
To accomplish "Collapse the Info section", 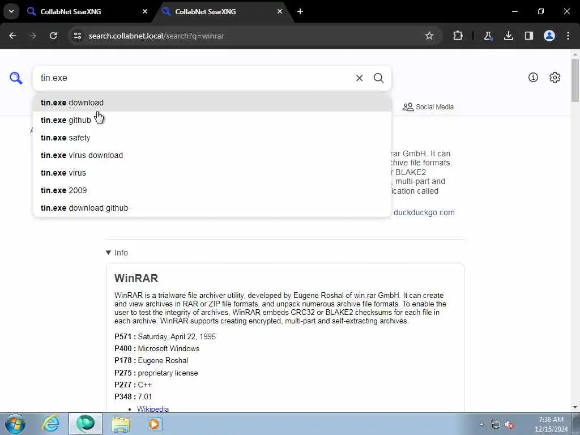I will pos(117,253).
